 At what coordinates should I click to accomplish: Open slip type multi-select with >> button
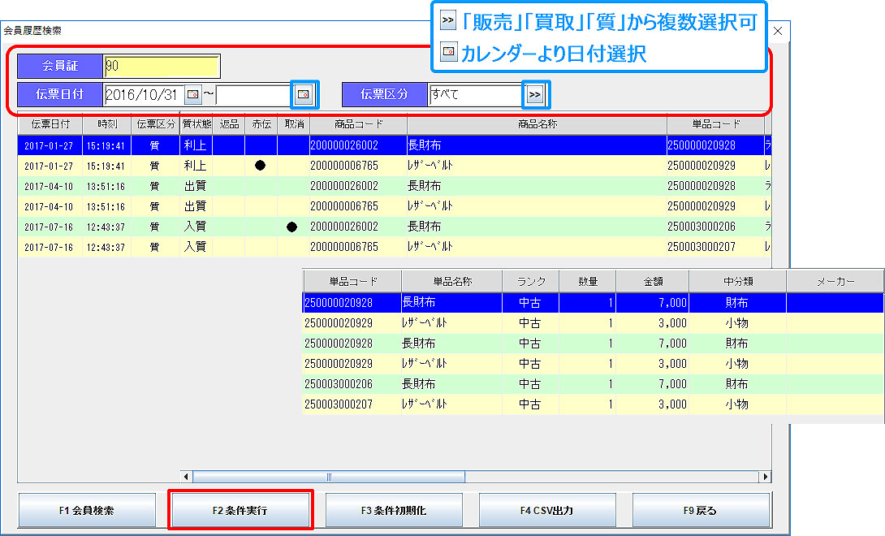click(x=535, y=95)
